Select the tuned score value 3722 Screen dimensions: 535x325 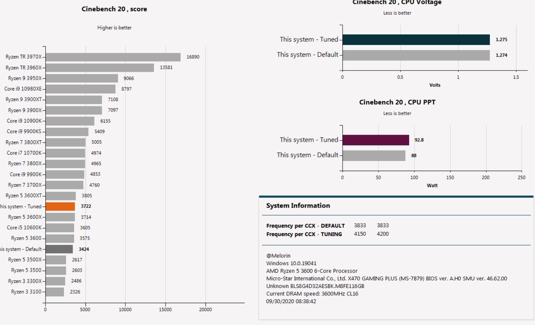(86, 206)
